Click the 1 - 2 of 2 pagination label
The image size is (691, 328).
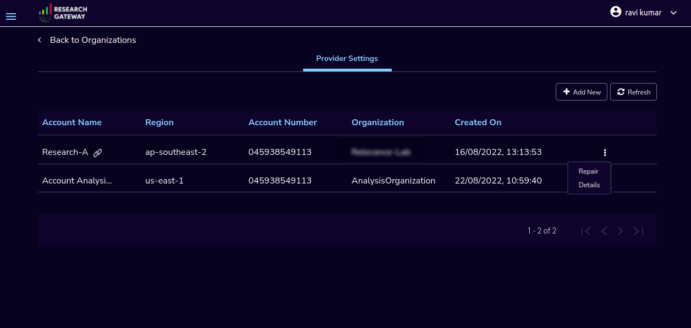point(542,231)
